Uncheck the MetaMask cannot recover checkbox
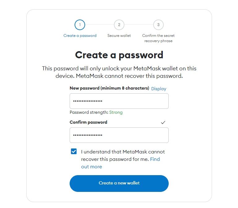The image size is (238, 208). coord(74,152)
